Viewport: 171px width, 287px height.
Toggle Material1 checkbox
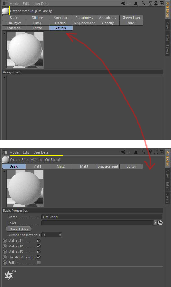coord(39,240)
